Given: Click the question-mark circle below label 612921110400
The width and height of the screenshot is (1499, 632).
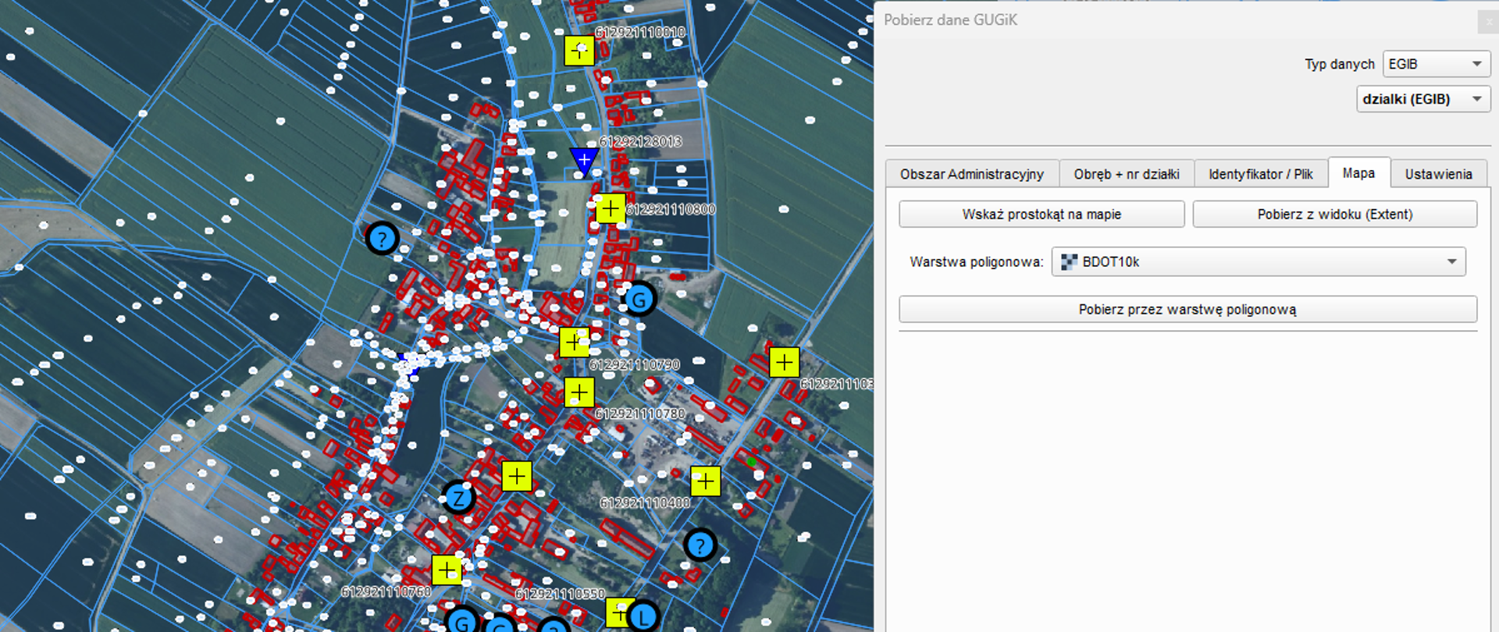Looking at the screenshot, I should point(700,545).
